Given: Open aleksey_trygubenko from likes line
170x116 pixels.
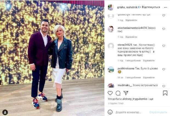Looking at the screenshot, I should coord(135,99).
